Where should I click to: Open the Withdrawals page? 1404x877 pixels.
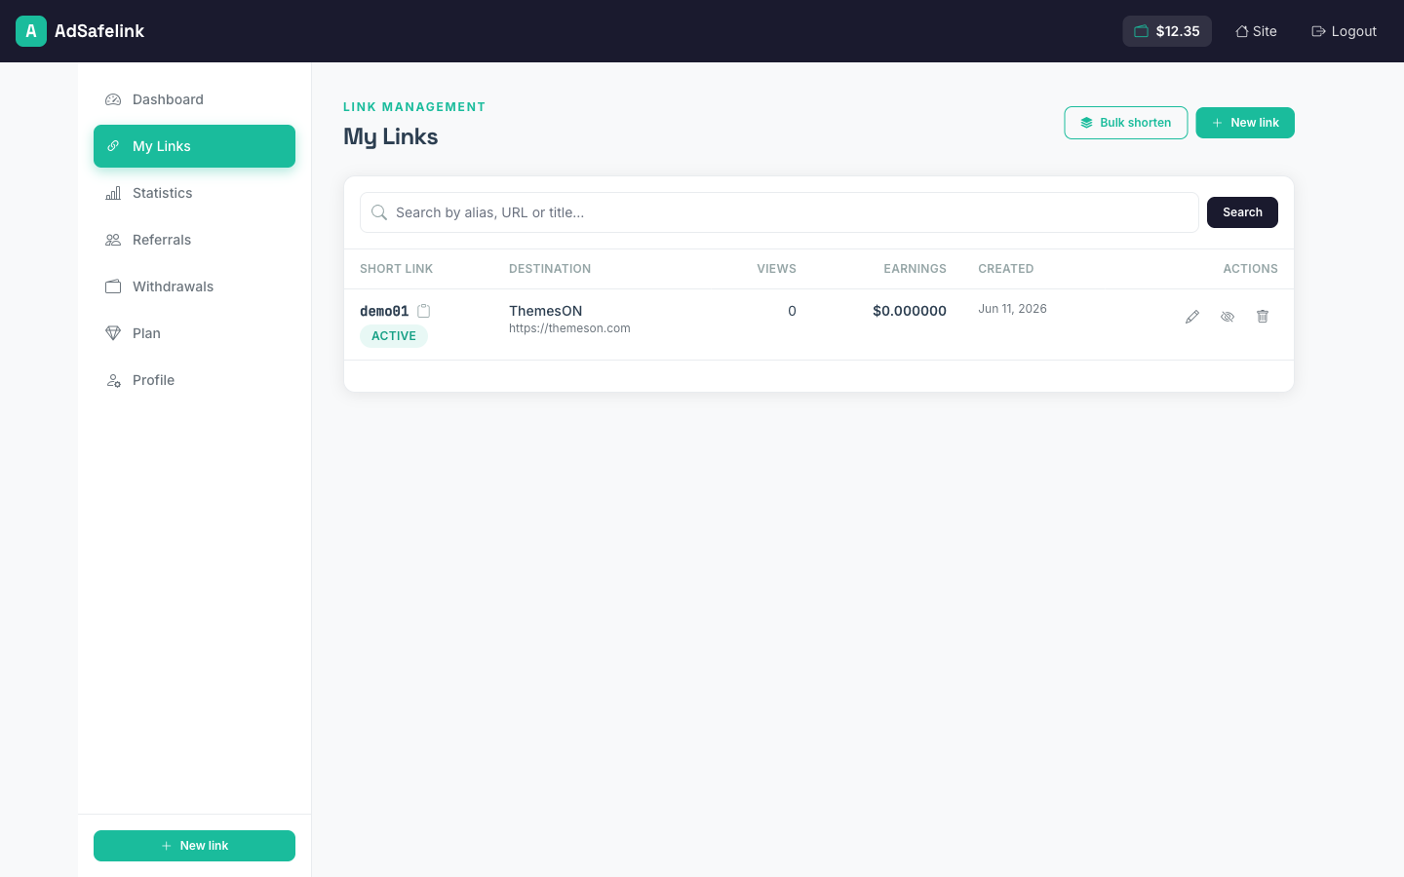[x=194, y=286]
